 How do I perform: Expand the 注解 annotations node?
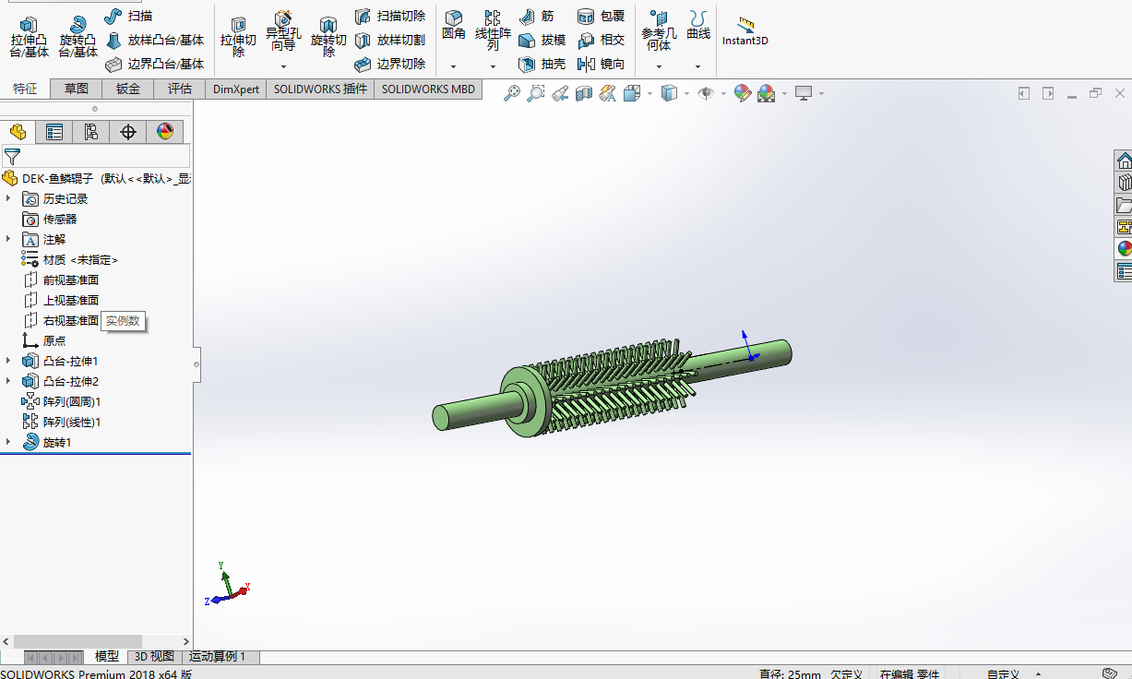8,239
